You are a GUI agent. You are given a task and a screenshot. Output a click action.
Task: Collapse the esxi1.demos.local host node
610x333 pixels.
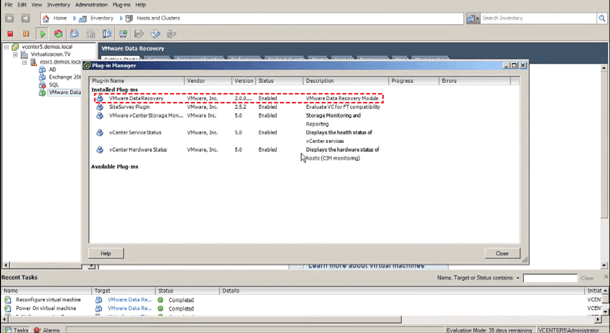24,62
